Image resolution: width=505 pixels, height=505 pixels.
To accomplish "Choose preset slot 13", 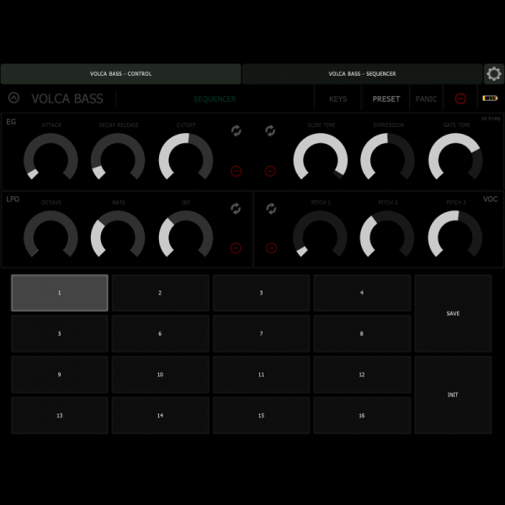I will click(60, 416).
